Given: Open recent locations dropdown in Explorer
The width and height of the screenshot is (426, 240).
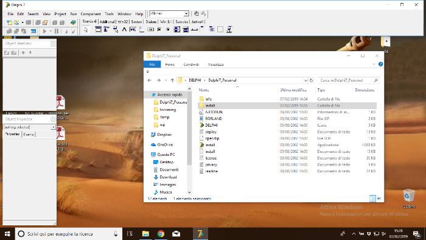Looking at the screenshot, I should point(166,80).
